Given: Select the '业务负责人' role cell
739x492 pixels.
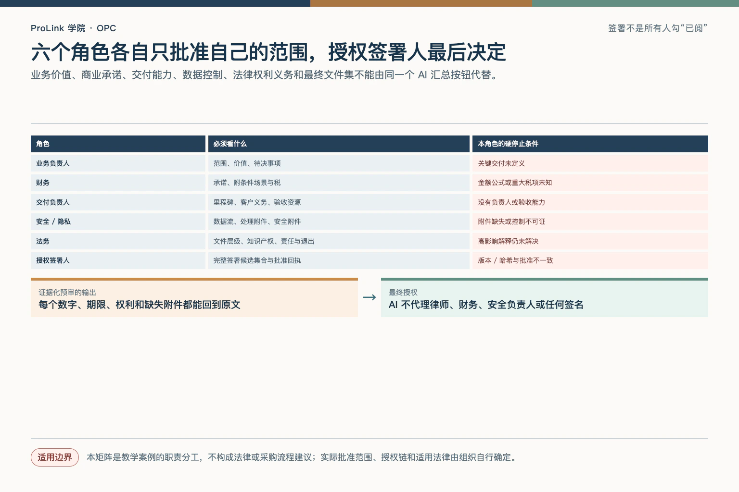Looking at the screenshot, I should click(118, 163).
